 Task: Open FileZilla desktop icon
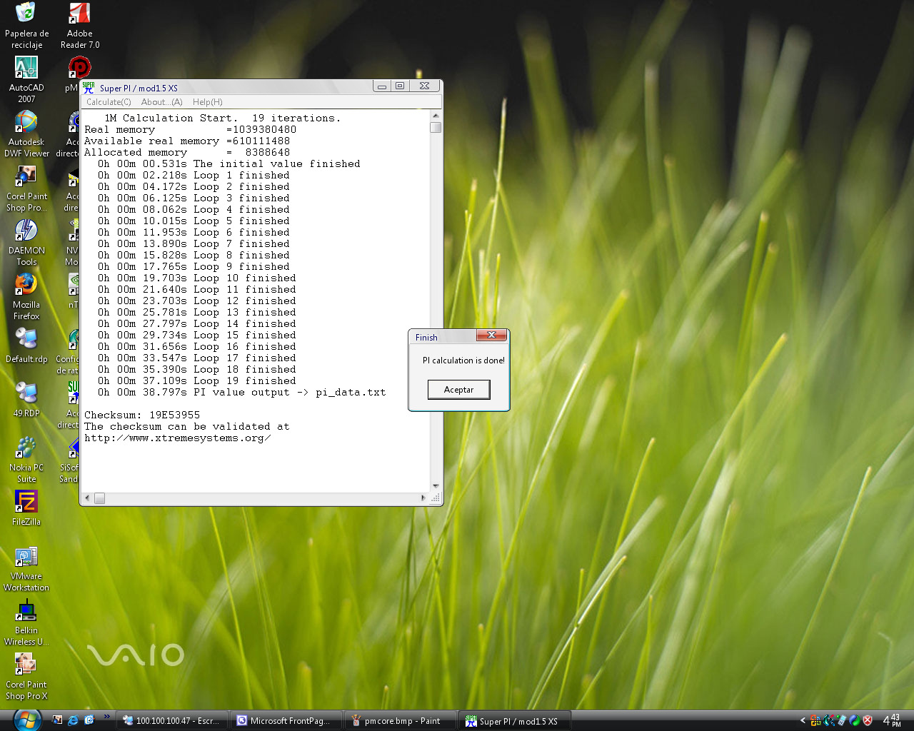click(26, 503)
